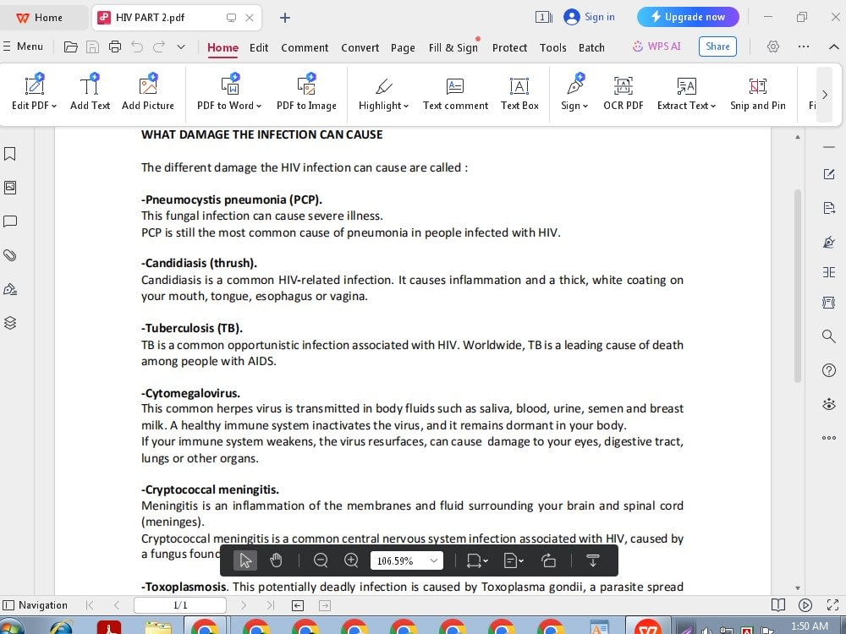Click the Upgrade now button
The width and height of the screenshot is (846, 634).
[688, 17]
